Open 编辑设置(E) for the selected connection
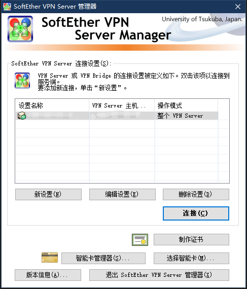This screenshot has width=247, height=289. 122,194
